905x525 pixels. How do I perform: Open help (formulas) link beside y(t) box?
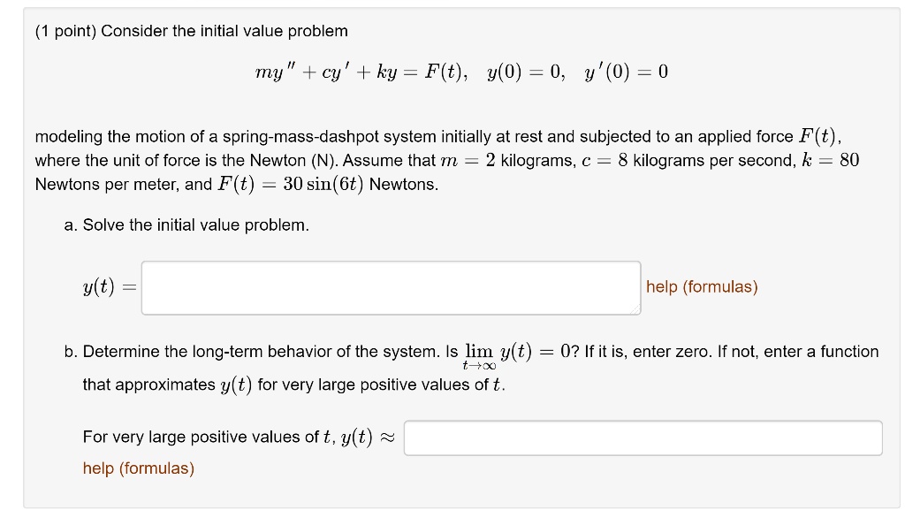pyautogui.click(x=702, y=287)
